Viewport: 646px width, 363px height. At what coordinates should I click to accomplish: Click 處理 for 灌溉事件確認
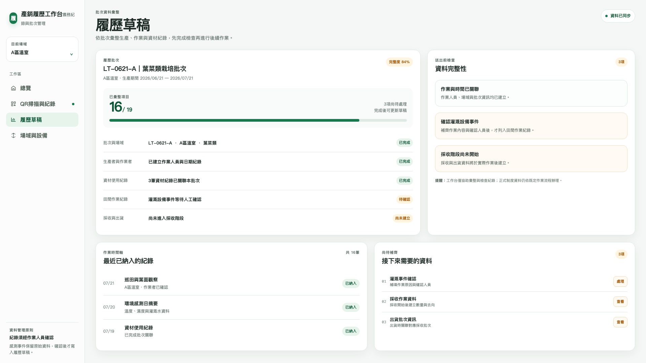click(x=620, y=281)
